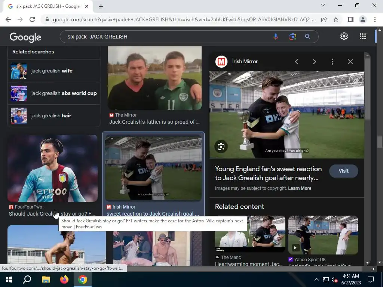
Task: Open 'Jack Grealish's father is so proud' link
Action: click(154, 122)
